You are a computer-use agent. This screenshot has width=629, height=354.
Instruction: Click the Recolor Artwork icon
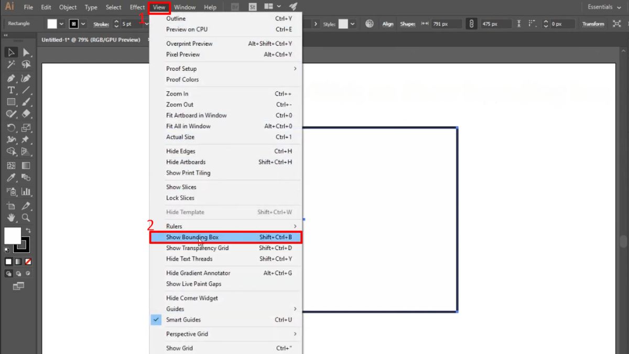click(x=370, y=24)
